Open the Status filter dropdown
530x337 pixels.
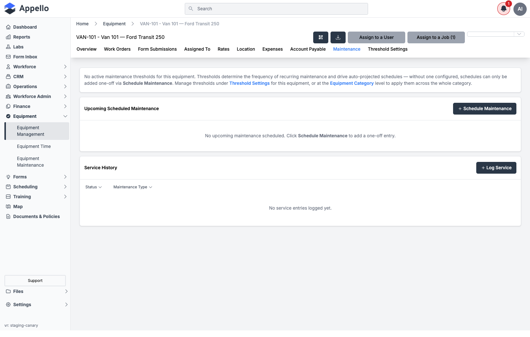(x=93, y=187)
